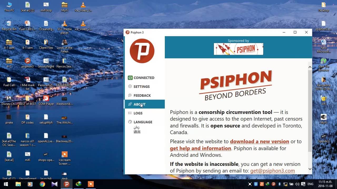This screenshot has width=337, height=189.
Task: Minimize the Psiphon 3 window
Action: (284, 32)
